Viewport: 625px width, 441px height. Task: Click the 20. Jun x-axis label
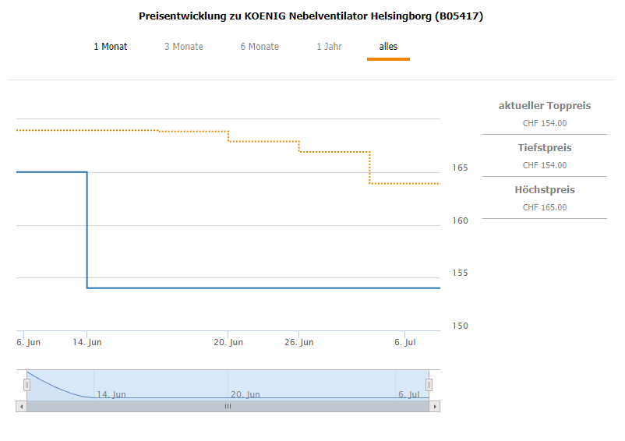pyautogui.click(x=228, y=342)
